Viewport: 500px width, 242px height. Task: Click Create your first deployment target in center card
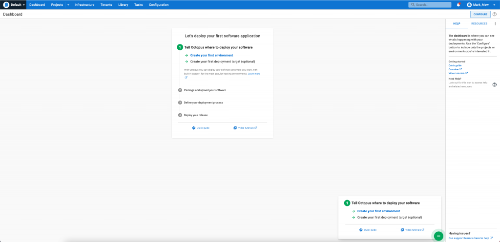[x=223, y=61]
